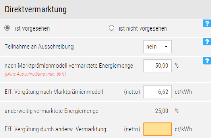Click 'Eff. Vergütung nach Marktprämienmodell' label
This screenshot has height=138, width=211.
pyautogui.click(x=54, y=91)
